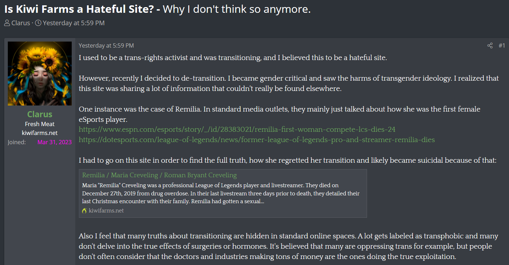The height and width of the screenshot is (265, 509).
Task: Click the kiwifarms.net favicon in link preview
Action: (x=84, y=211)
